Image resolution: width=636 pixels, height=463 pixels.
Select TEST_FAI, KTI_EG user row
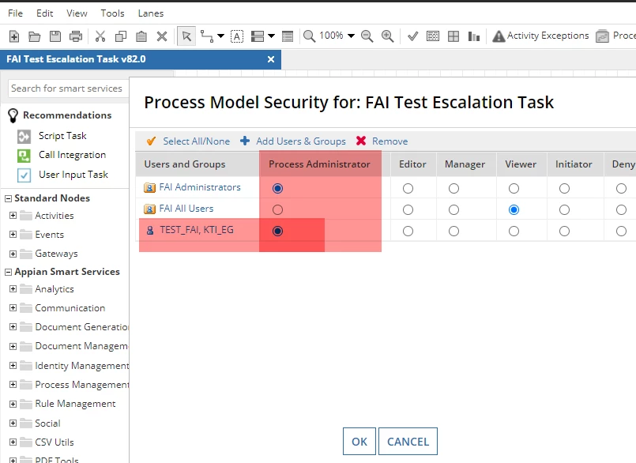tap(196, 230)
